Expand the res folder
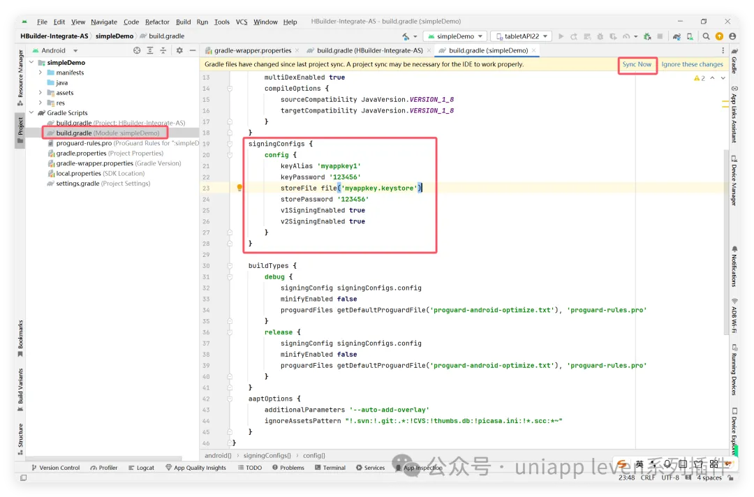Viewport: 754px width, 497px height. pyautogui.click(x=40, y=103)
